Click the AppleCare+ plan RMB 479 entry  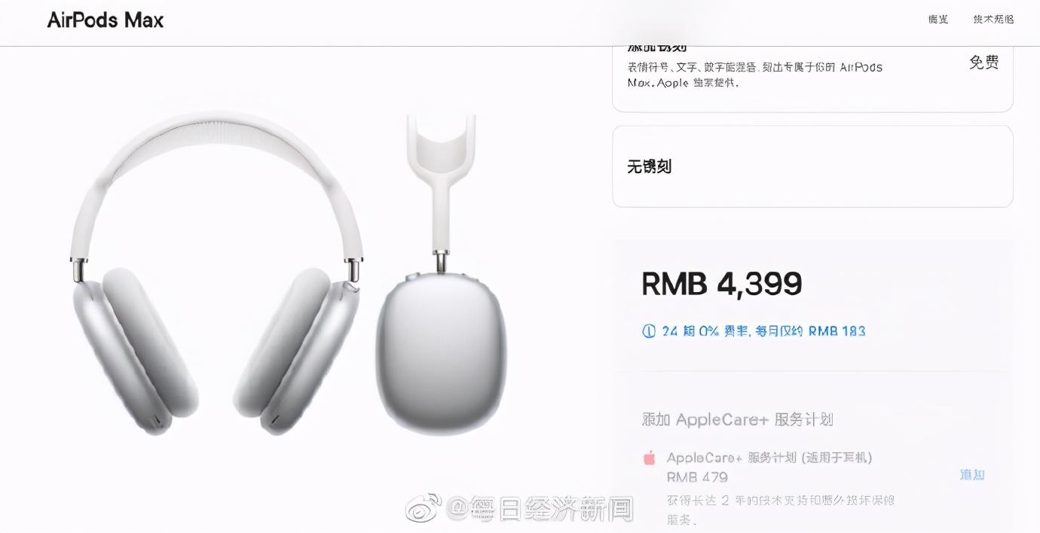click(769, 467)
